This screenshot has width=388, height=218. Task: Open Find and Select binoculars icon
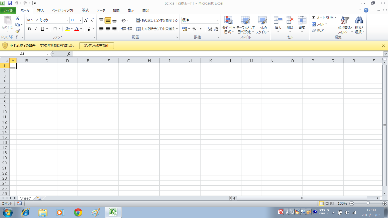pos(359,20)
